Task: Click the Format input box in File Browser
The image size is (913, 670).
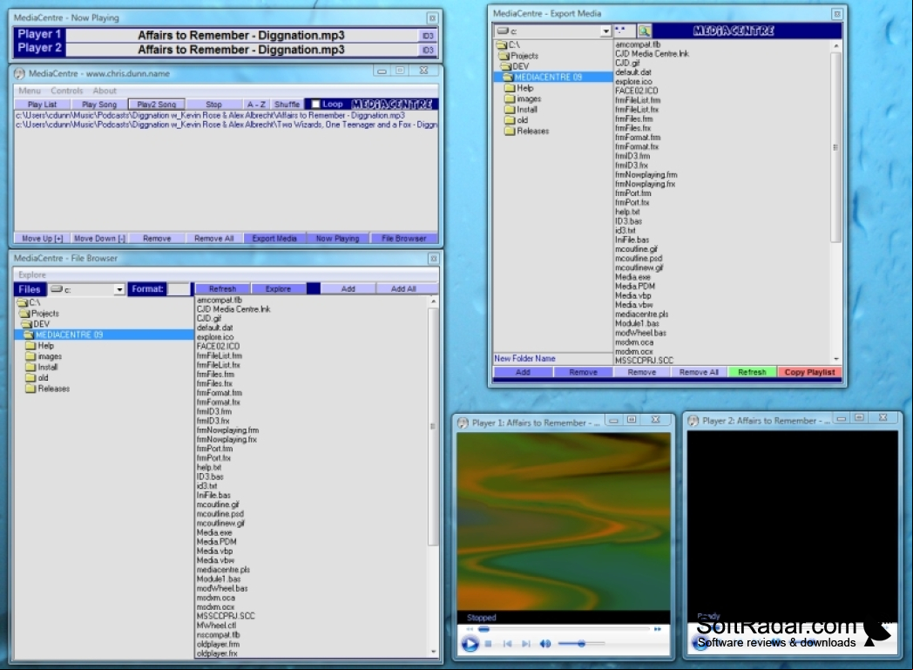Action: point(179,289)
